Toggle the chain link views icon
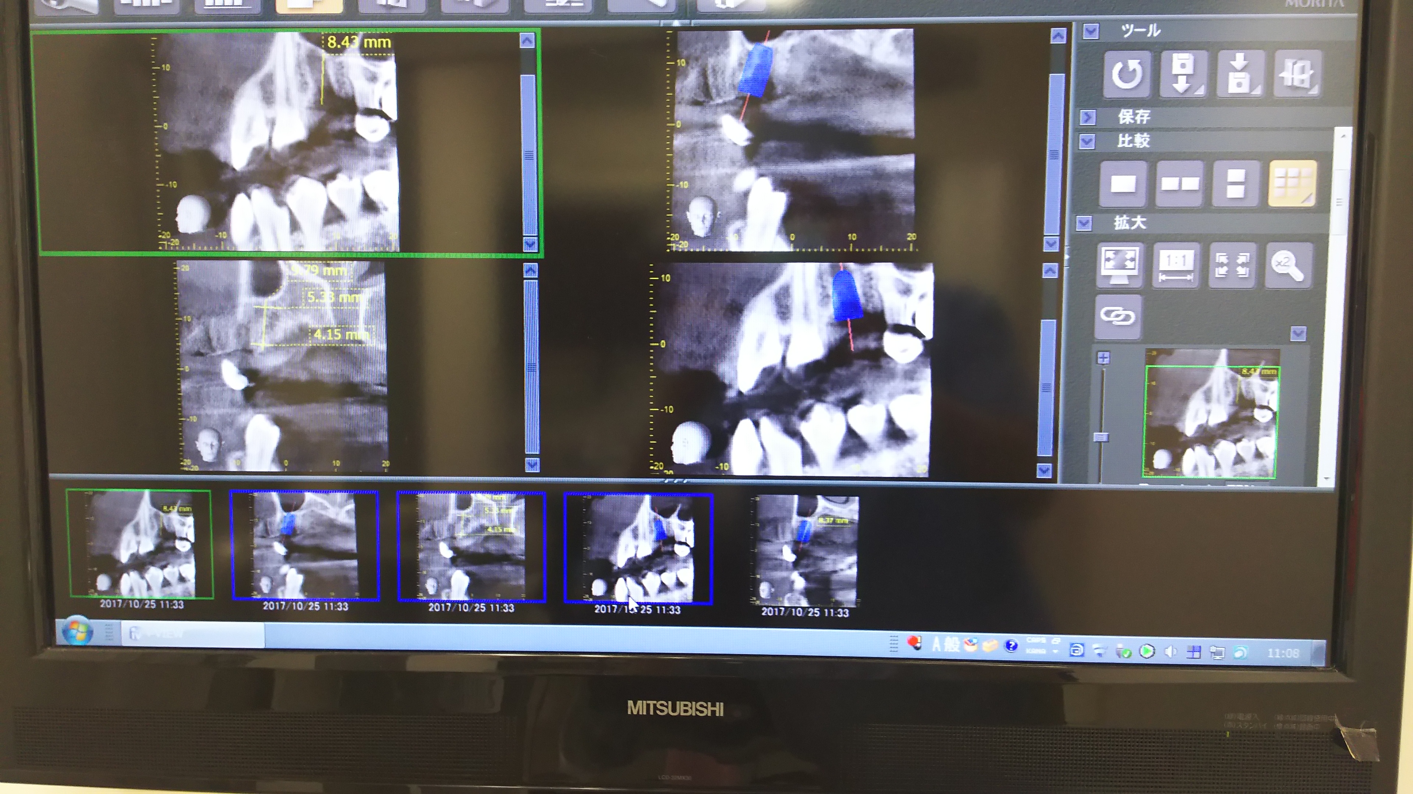Image resolution: width=1413 pixels, height=794 pixels. coord(1118,317)
